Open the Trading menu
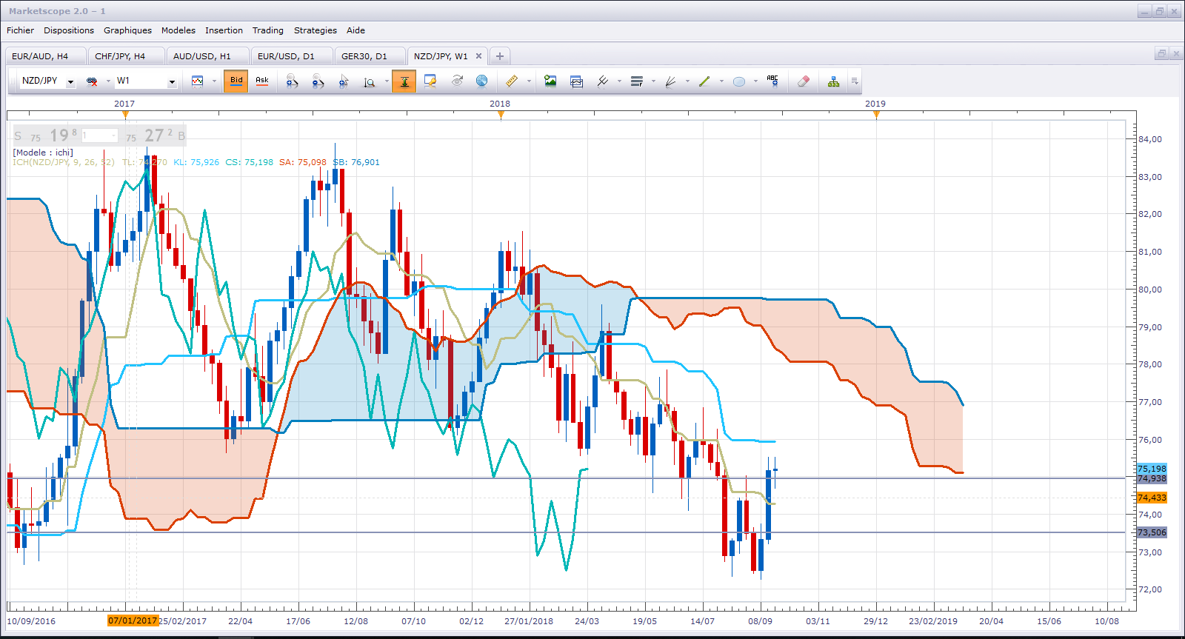Screen dimensions: 1185x639 [x=268, y=30]
